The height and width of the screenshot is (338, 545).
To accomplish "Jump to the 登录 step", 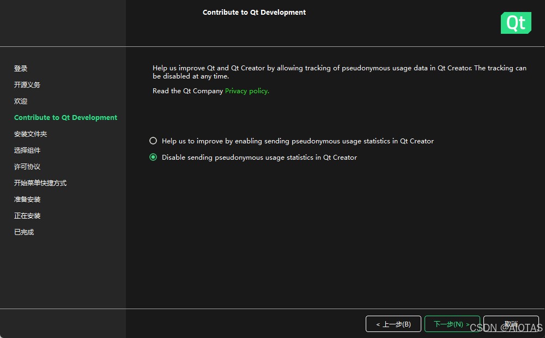I will tap(21, 69).
